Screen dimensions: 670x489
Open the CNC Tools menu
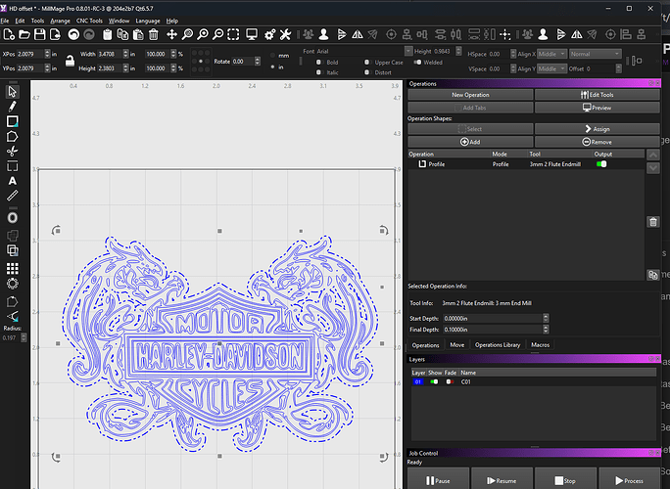(x=90, y=20)
